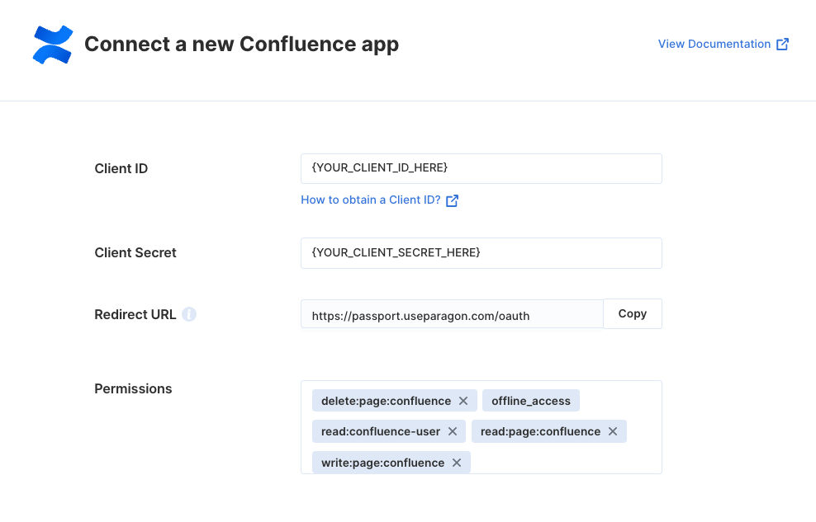Click the write:page:confluence tag label
The height and width of the screenshot is (522, 816).
tap(382, 463)
